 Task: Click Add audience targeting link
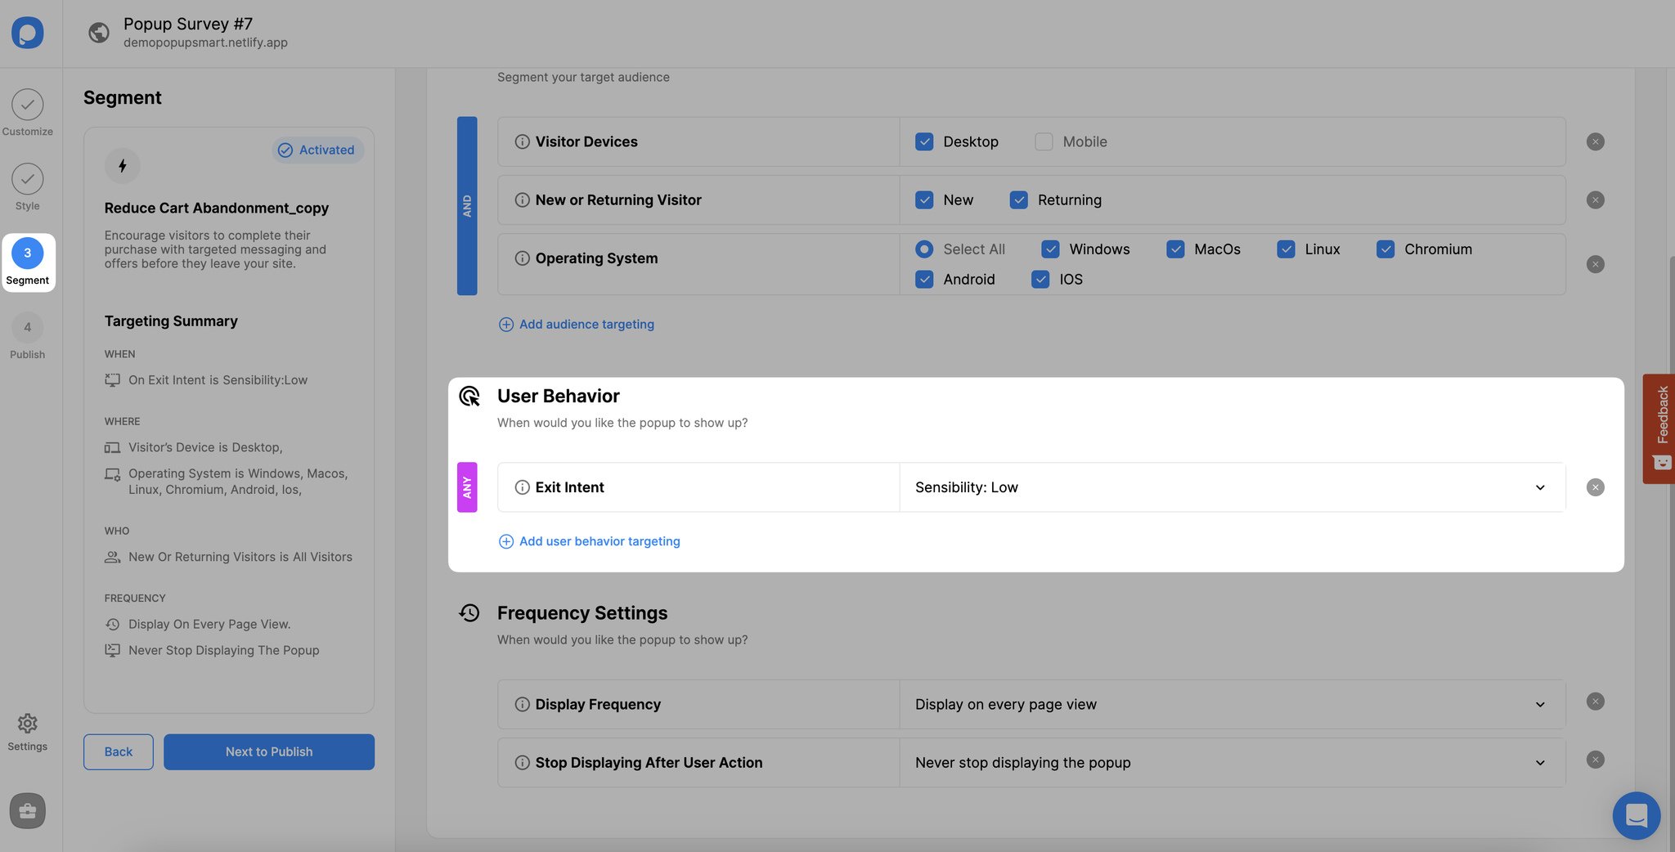577,324
